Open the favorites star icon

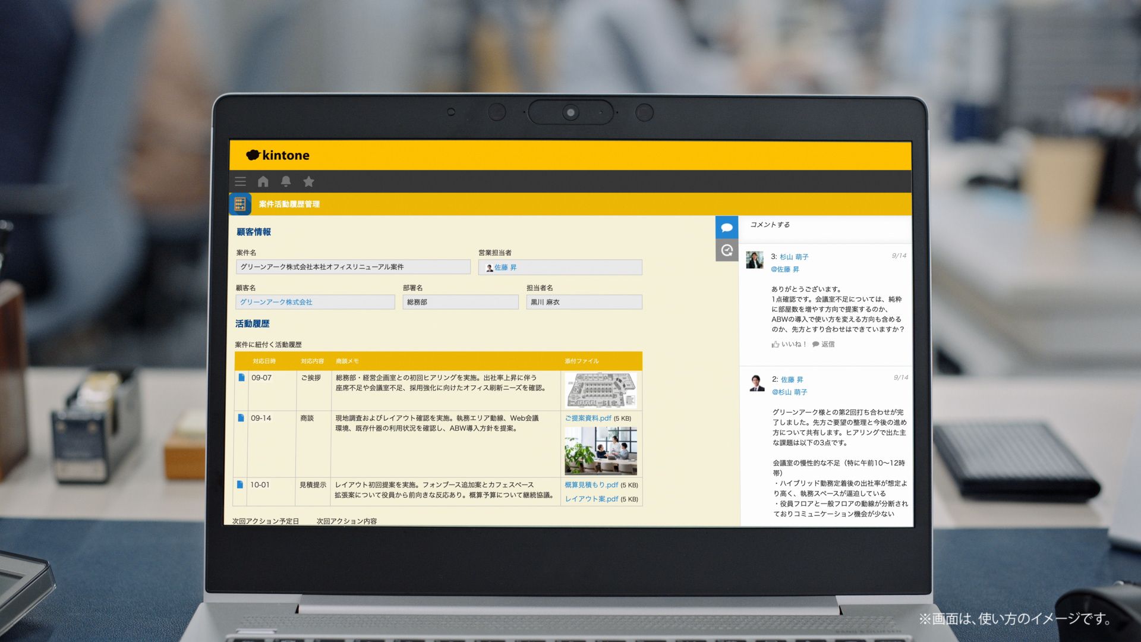(308, 181)
